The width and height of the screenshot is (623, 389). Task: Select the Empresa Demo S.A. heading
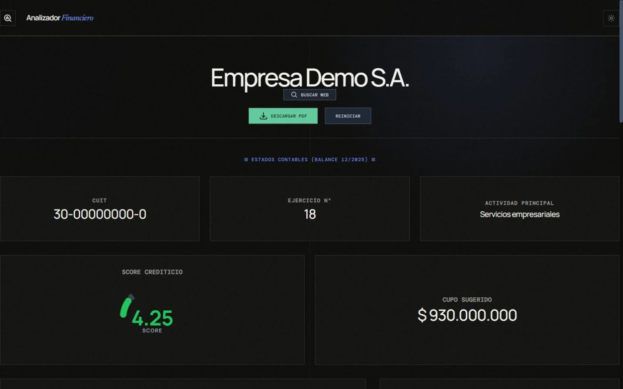tap(310, 78)
